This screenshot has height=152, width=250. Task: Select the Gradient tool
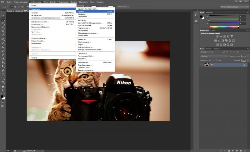coord(3,58)
